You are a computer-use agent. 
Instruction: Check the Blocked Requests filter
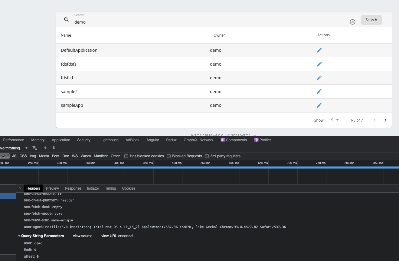click(x=168, y=156)
